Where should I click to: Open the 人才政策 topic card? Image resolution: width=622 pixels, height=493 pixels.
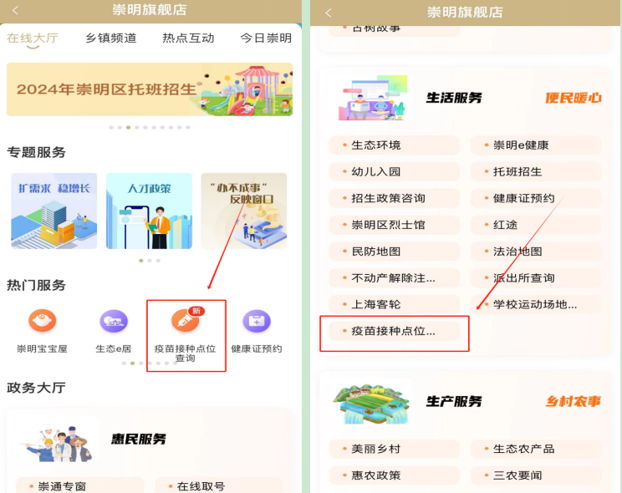pyautogui.click(x=149, y=211)
